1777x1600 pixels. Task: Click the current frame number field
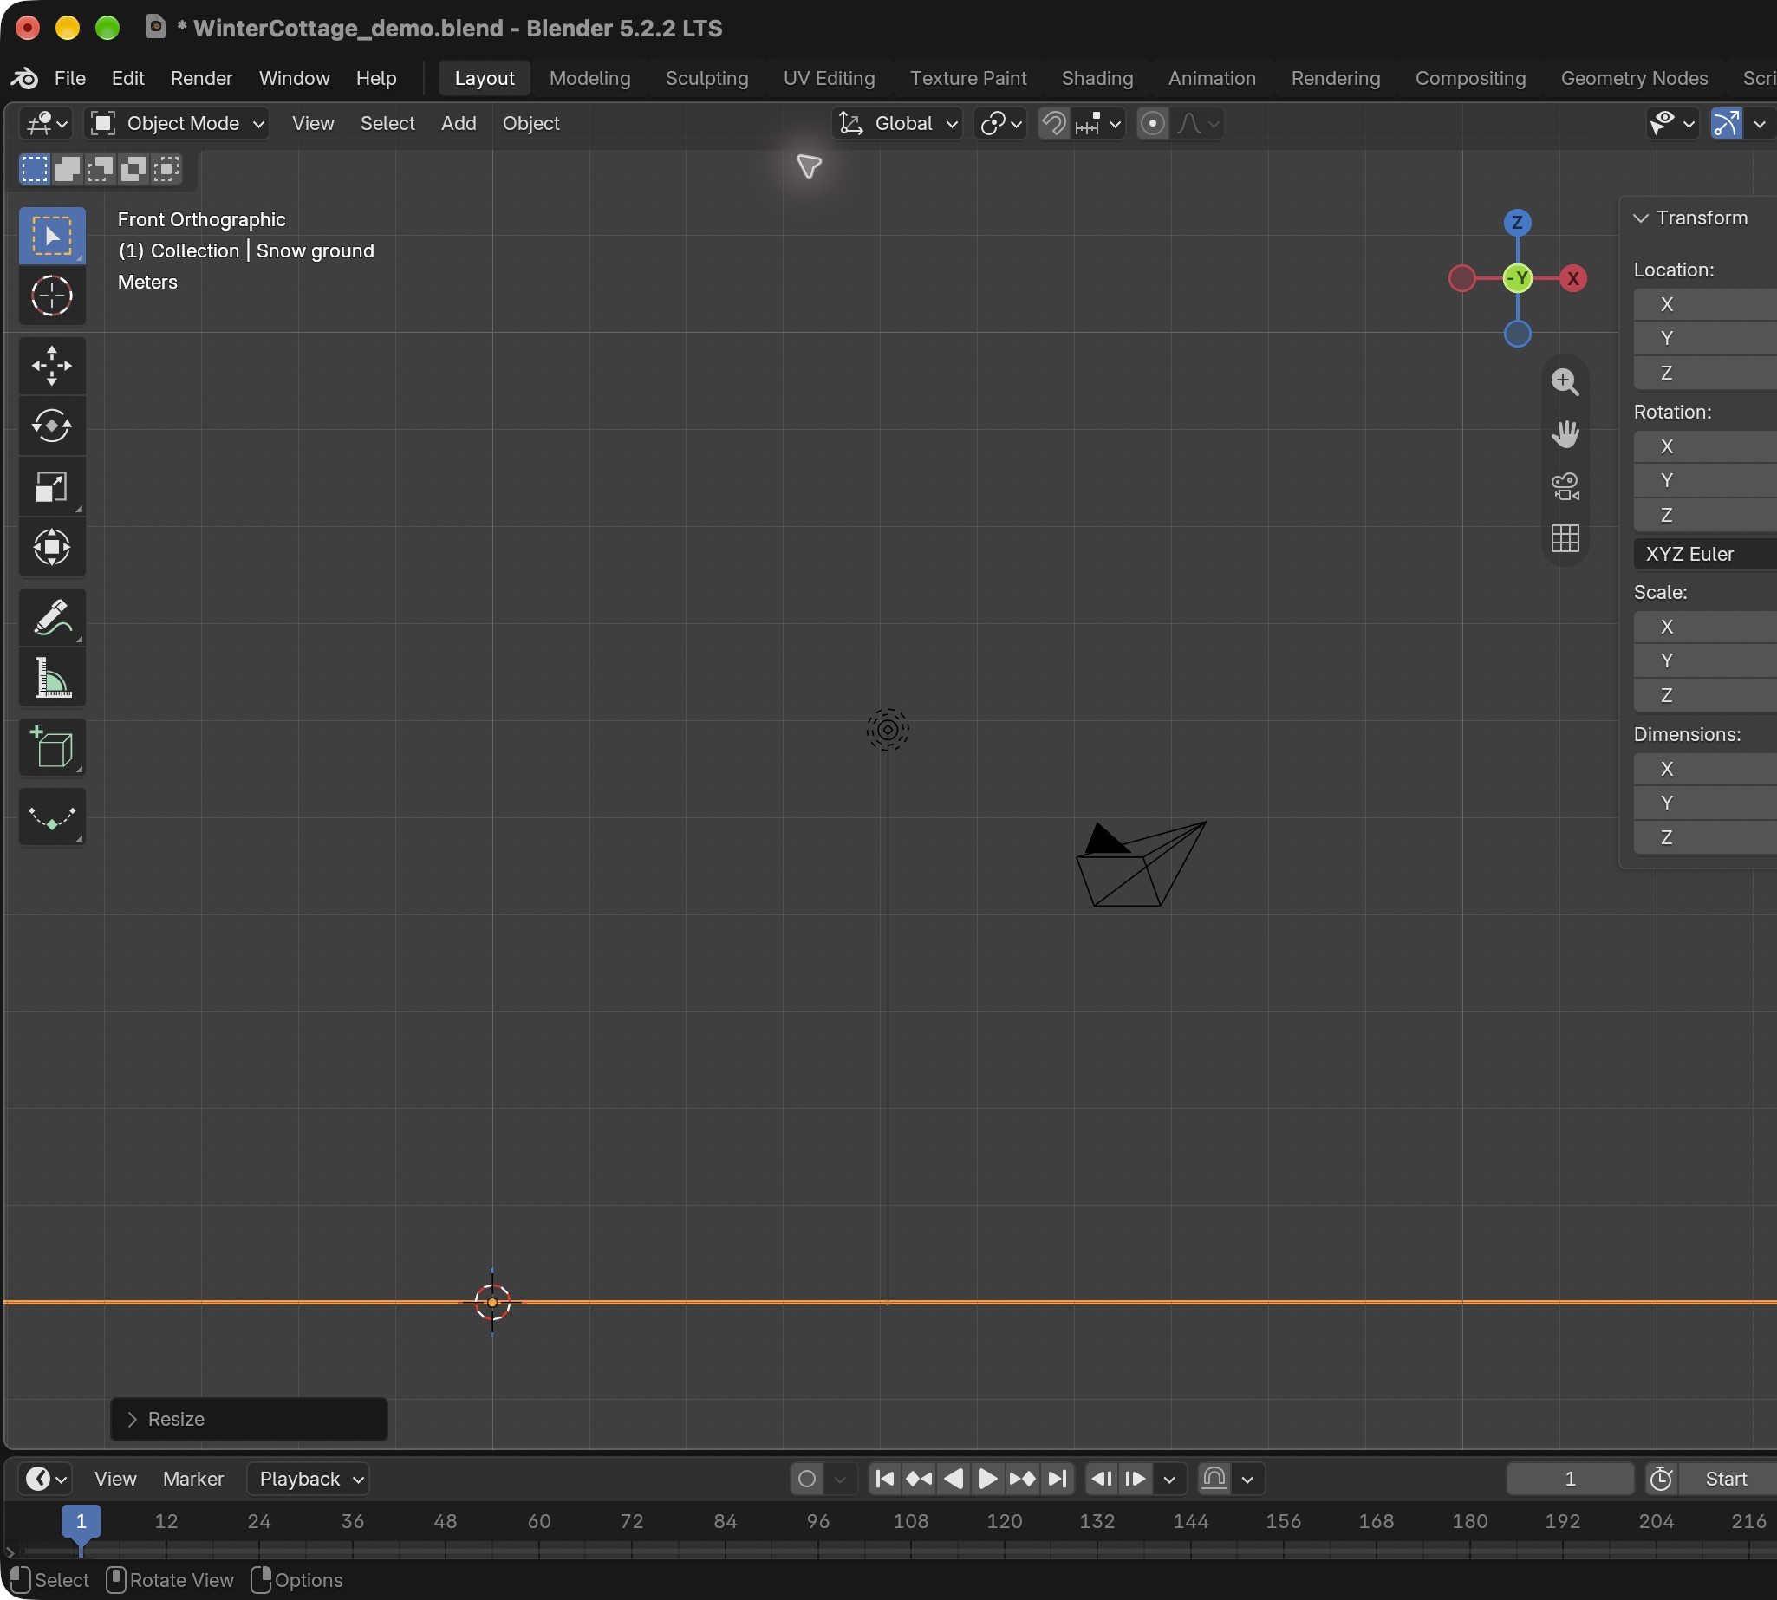[1570, 1479]
